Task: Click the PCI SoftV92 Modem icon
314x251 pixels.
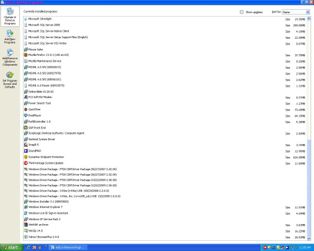Action: tap(26, 97)
